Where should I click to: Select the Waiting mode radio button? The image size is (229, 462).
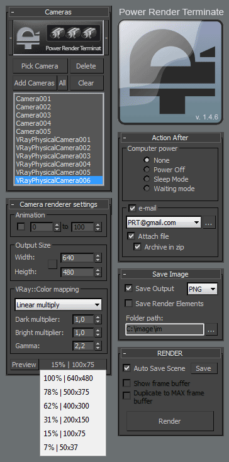point(147,189)
